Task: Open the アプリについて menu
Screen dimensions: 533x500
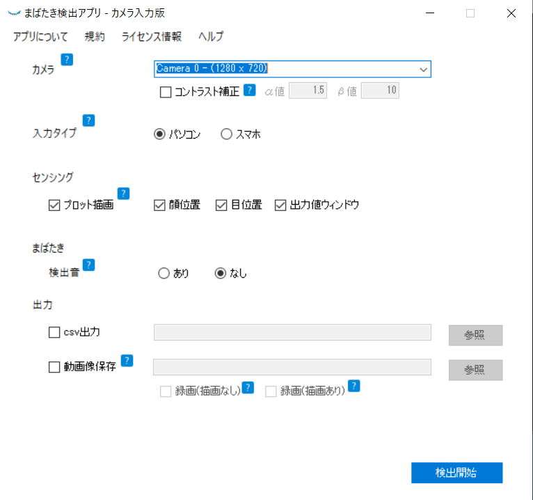Action: coord(40,36)
